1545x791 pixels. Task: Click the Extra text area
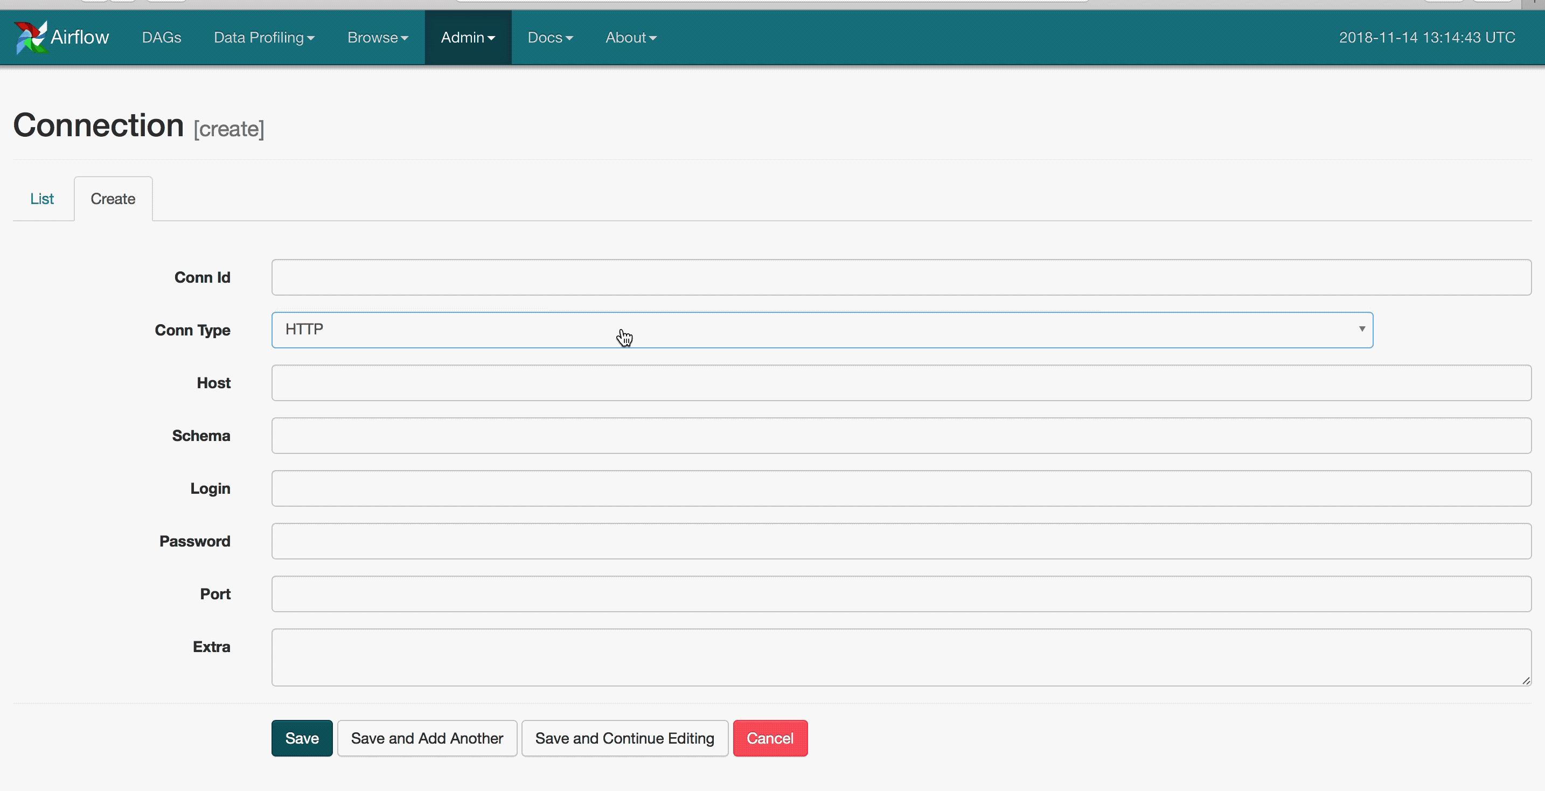(x=901, y=657)
